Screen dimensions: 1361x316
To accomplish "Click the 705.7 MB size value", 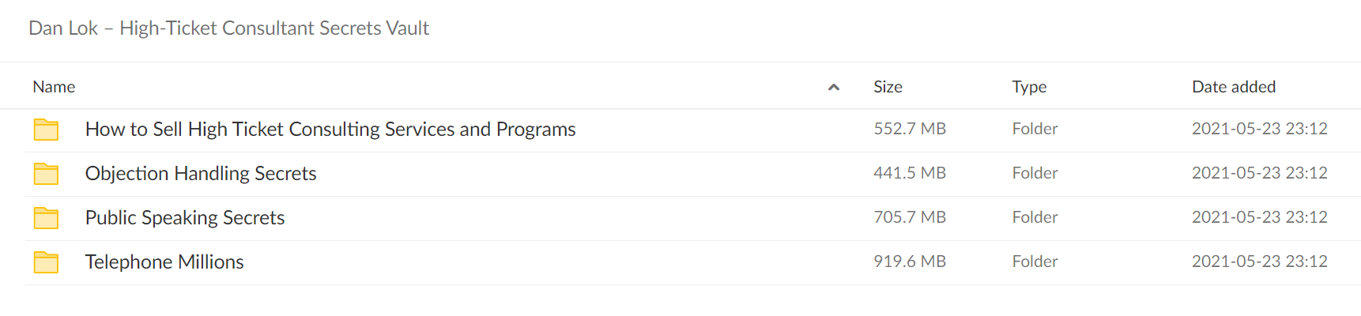I will [x=910, y=217].
